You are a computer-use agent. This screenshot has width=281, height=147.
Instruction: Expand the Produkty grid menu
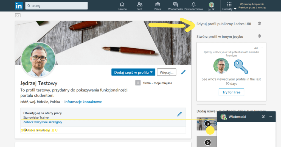pyautogui.click(x=229, y=6)
